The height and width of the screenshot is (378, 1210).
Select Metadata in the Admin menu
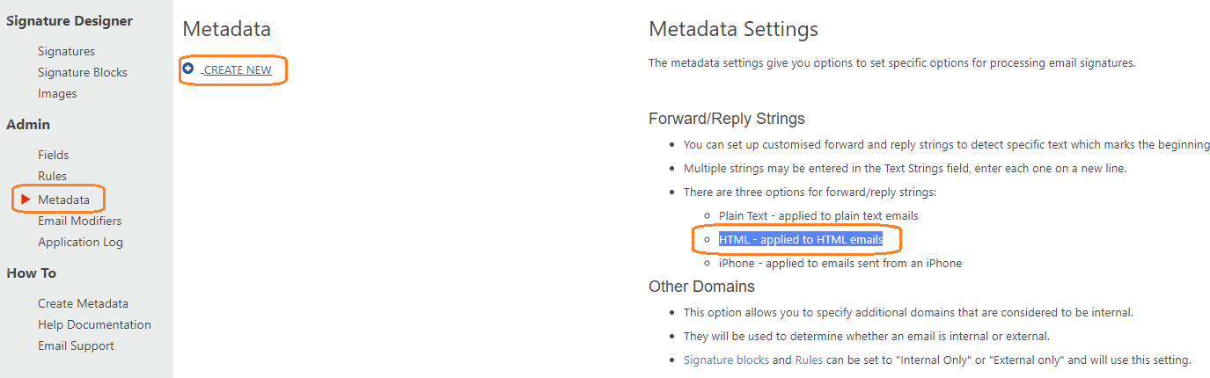click(63, 200)
